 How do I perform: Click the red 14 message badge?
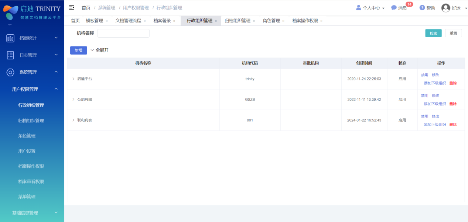(409, 4)
